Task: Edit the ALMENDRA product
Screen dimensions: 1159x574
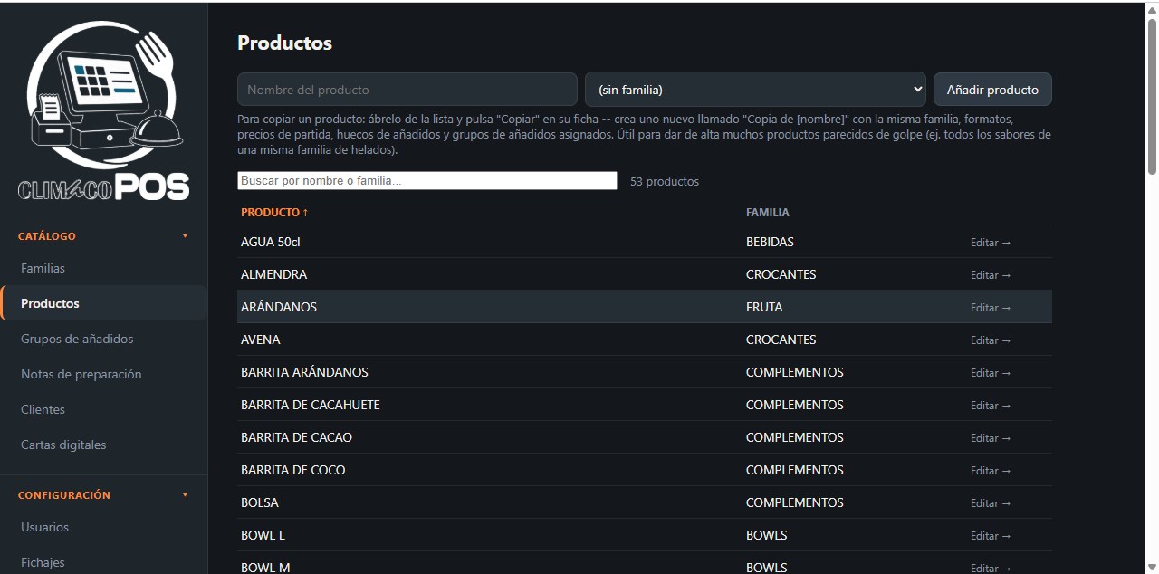Action: point(991,275)
